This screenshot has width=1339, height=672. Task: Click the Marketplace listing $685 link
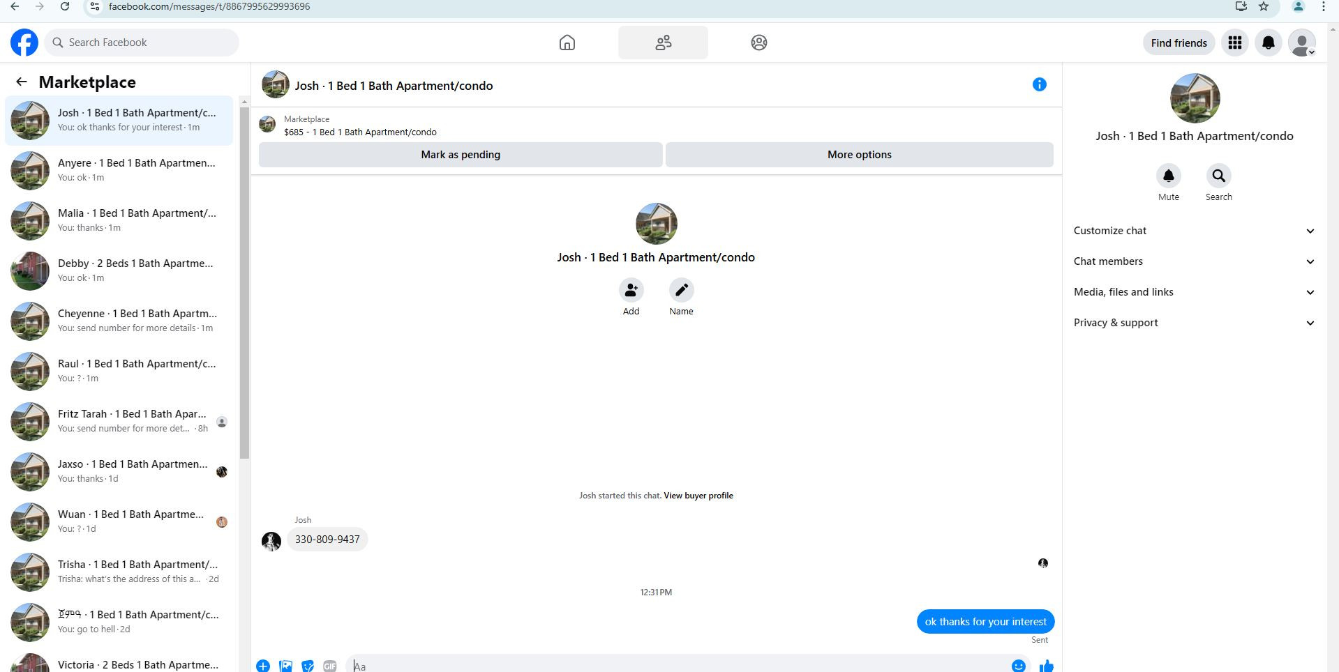(360, 132)
